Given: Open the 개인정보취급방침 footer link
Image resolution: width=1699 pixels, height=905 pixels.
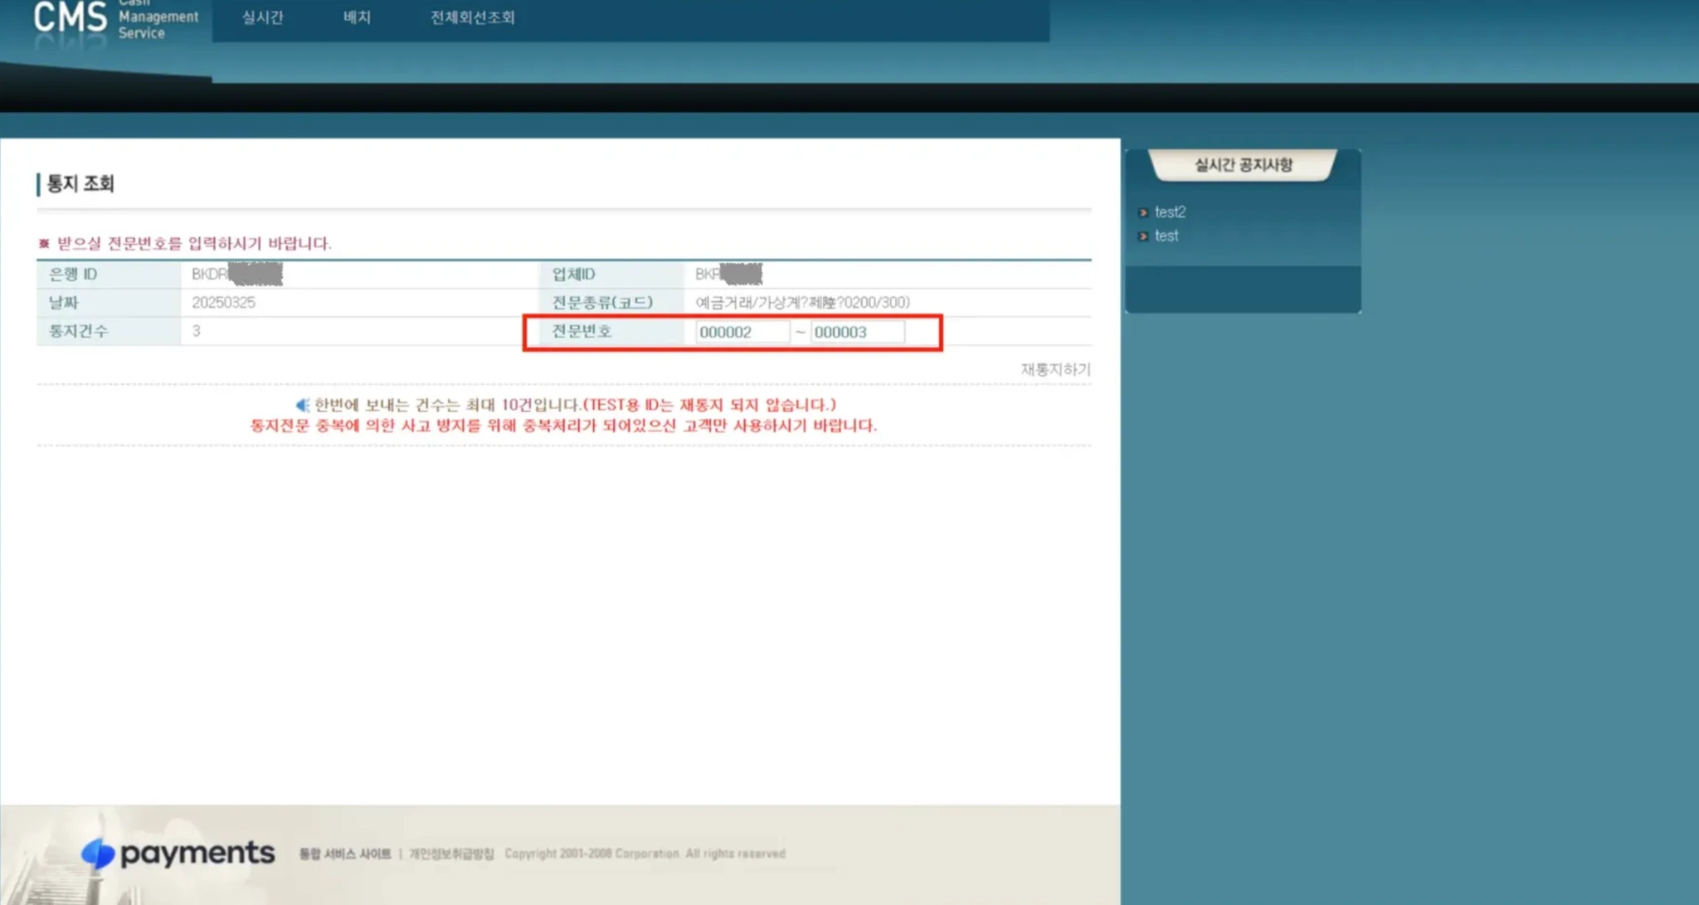Looking at the screenshot, I should 450,854.
